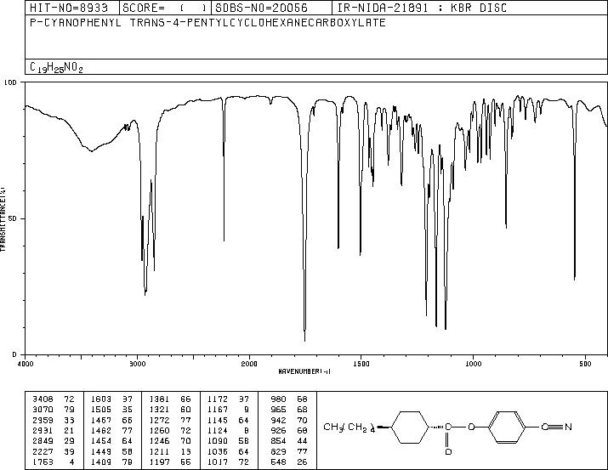The image size is (608, 470).
Task: Click the 1449 peak table entry
Action: tap(111, 452)
